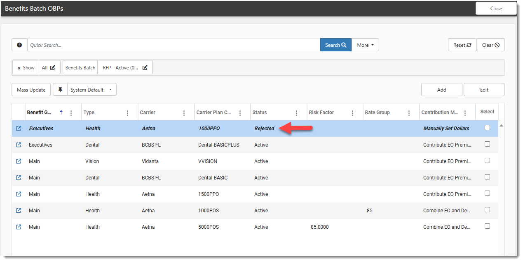Screen dimensions: 523x262
Task: Open Contribution Method column options menu
Action: (x=465, y=113)
